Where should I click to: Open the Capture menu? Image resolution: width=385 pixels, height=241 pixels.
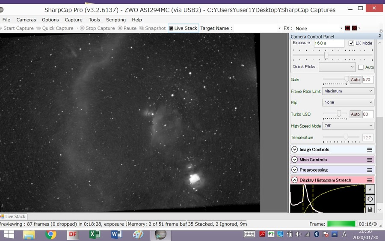74,20
